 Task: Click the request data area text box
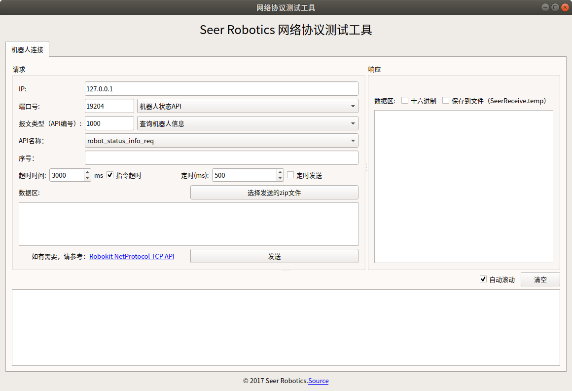coord(188,224)
